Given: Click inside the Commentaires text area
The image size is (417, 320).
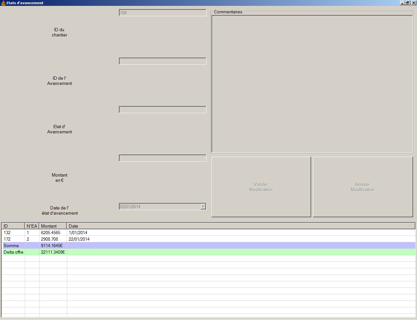Looking at the screenshot, I should tap(312, 84).
